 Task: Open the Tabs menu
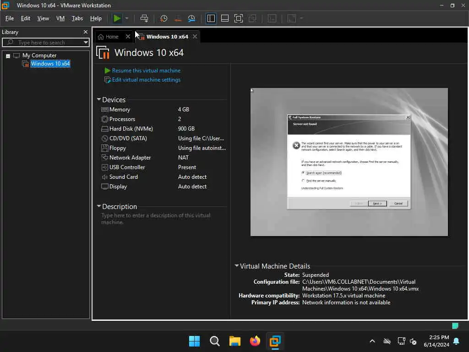[x=77, y=18]
